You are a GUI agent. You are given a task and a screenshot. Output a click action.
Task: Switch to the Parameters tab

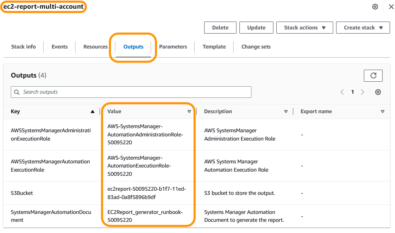[x=173, y=47]
